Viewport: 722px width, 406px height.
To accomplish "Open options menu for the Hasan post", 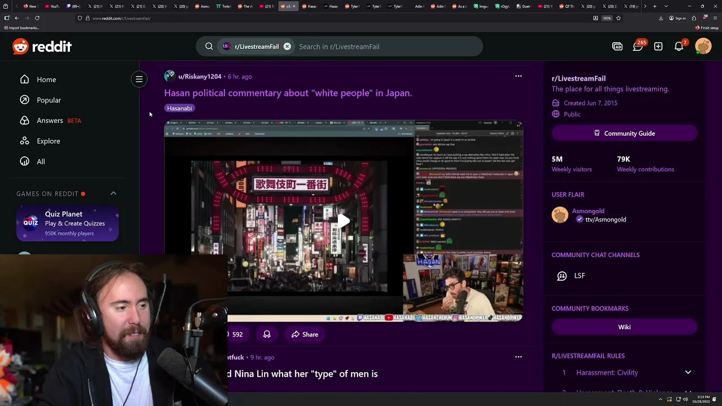I will pos(518,76).
